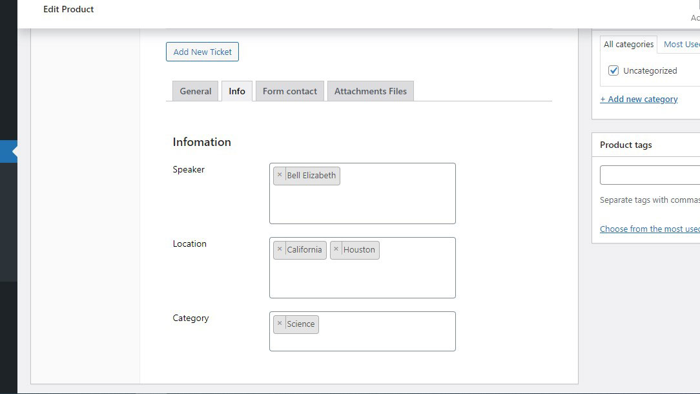Switch to the Most Used categories tab

point(681,45)
